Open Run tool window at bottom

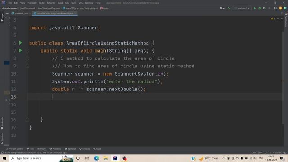31,149
